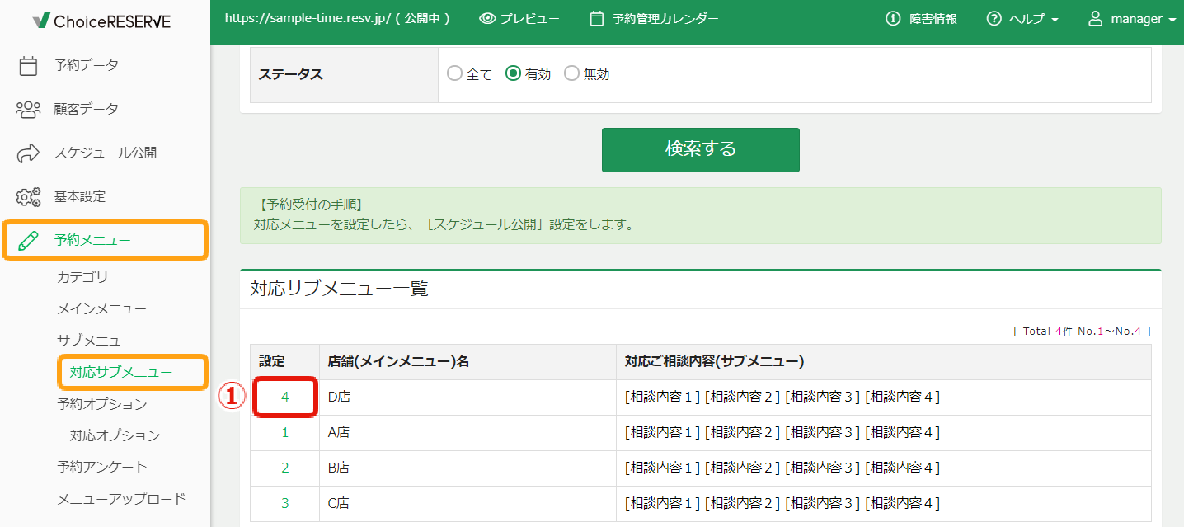The height and width of the screenshot is (527, 1184).
Task: Select the 全て status radio button
Action: [x=454, y=73]
